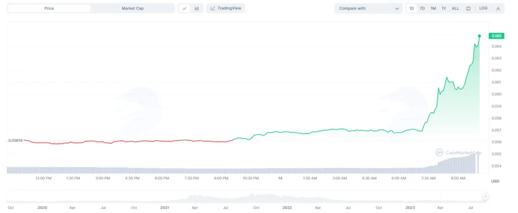The image size is (518, 213).
Task: Select the line chart icon
Action: pos(185,9)
